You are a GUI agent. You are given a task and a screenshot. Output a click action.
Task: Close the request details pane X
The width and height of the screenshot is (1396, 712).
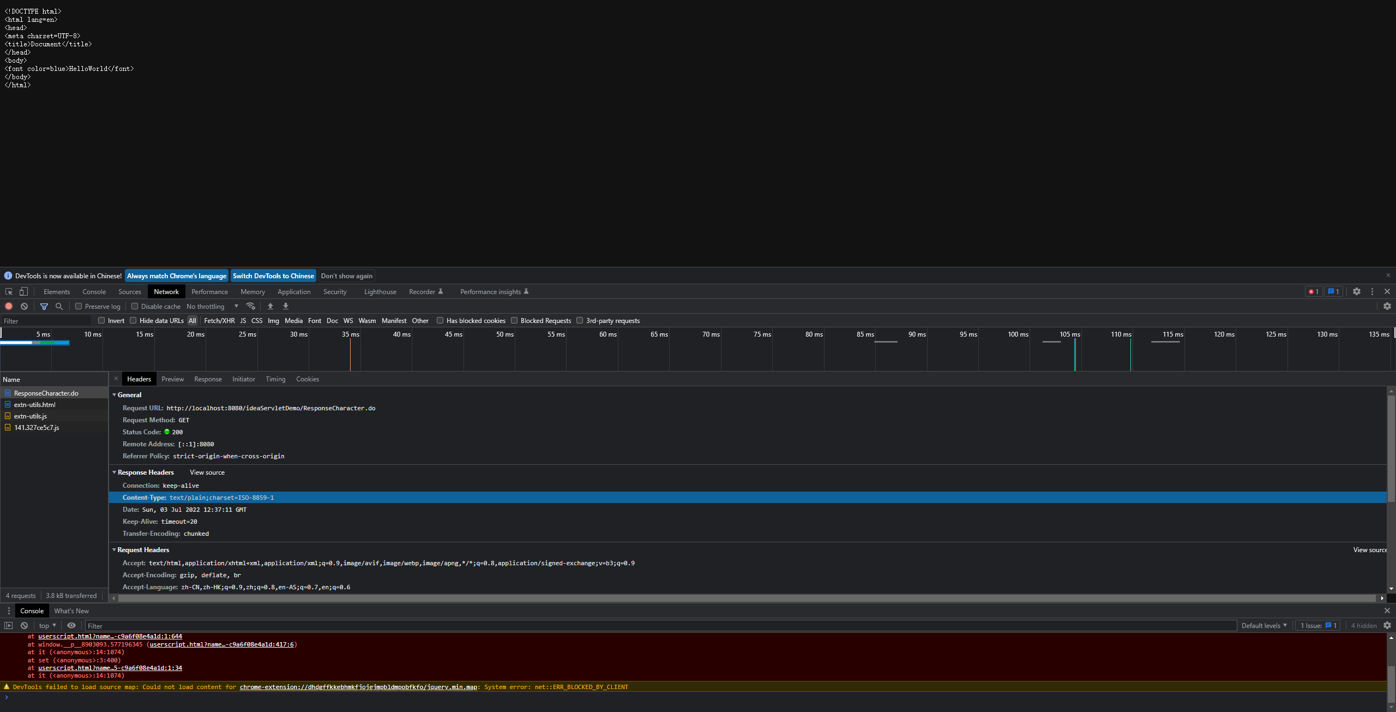(x=116, y=379)
